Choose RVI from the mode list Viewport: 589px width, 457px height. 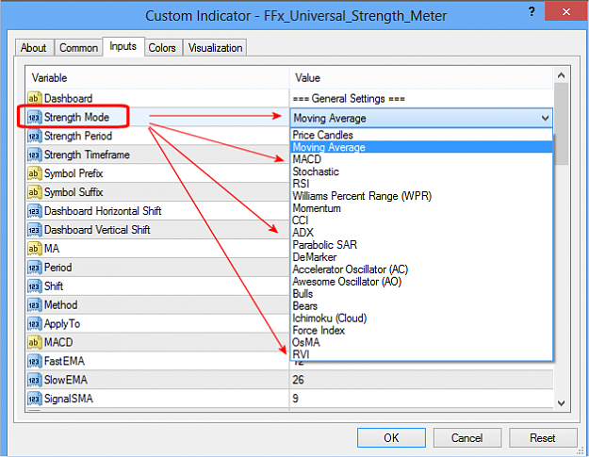click(421, 354)
